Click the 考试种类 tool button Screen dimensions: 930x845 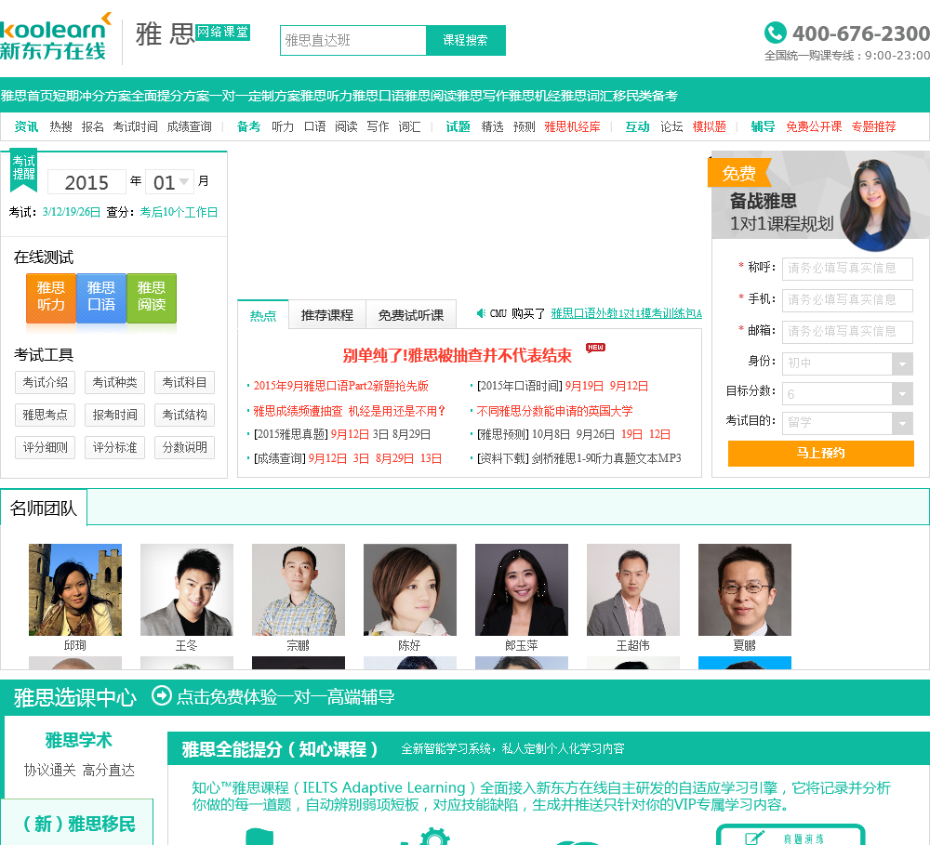pos(114,382)
